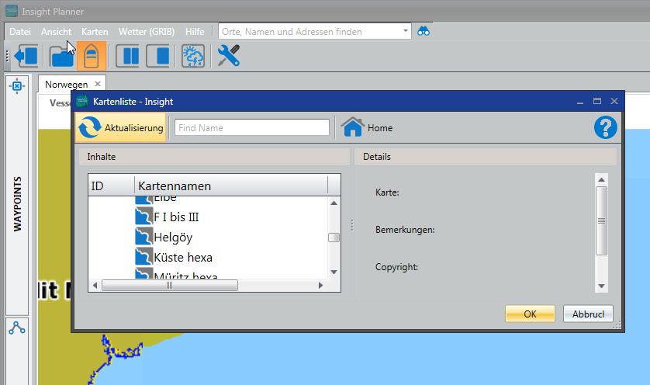Select the split view layout icon
This screenshot has width=650, height=385.
tap(131, 56)
